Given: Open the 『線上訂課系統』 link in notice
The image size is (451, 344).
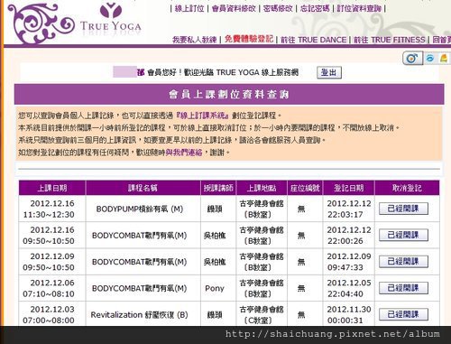Looking at the screenshot, I should (x=203, y=116).
